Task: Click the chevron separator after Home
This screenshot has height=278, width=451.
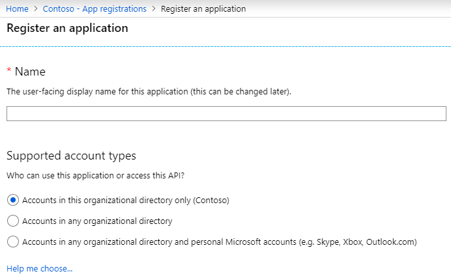Action: coord(35,9)
